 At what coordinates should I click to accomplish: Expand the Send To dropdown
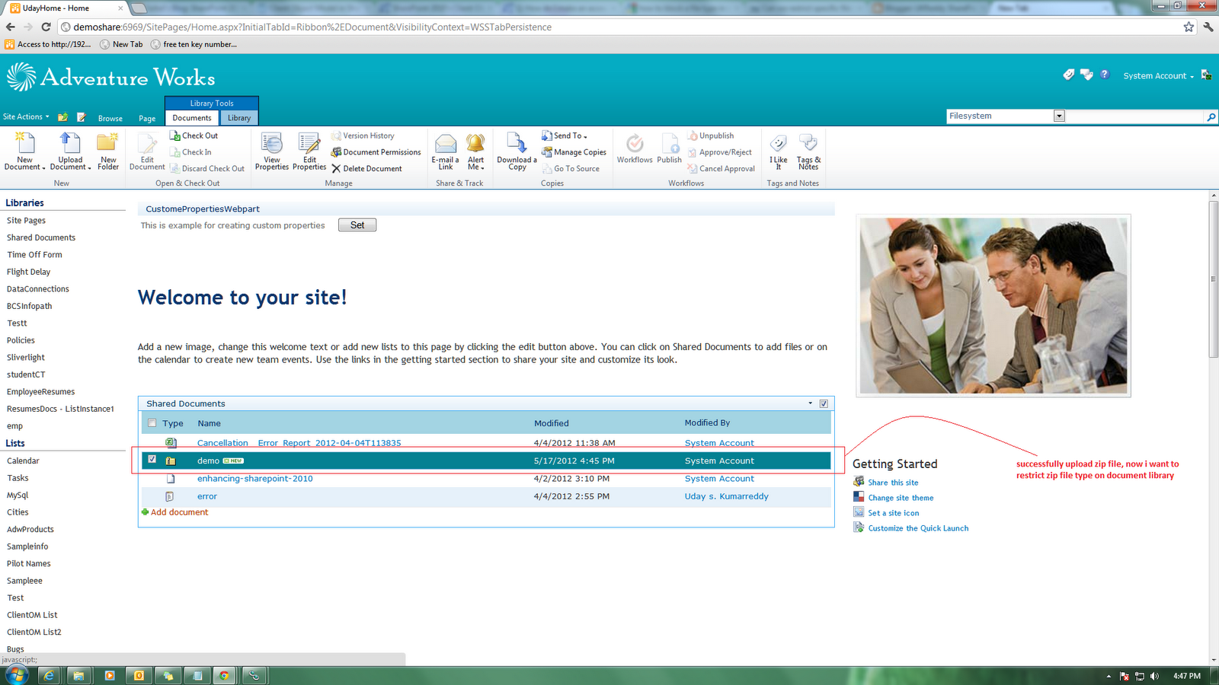(565, 135)
